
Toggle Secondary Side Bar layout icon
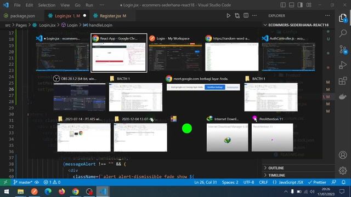pyautogui.click(x=300, y=5)
